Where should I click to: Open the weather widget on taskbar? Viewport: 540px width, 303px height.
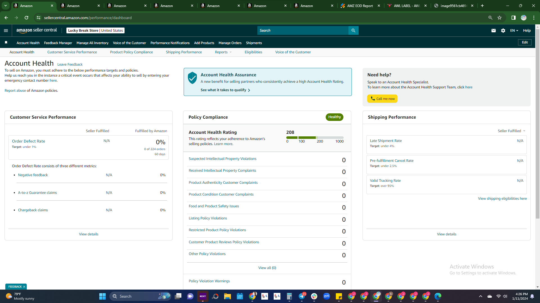(20, 296)
